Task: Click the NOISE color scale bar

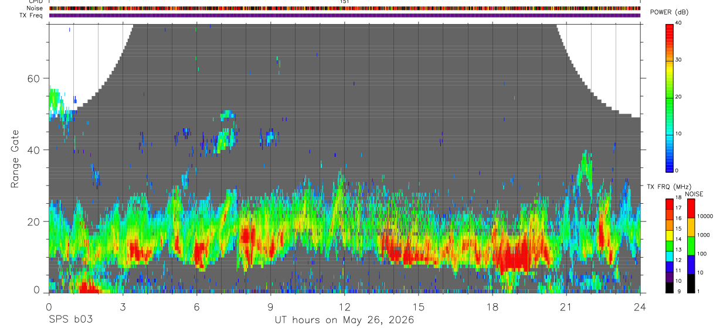Action: point(690,246)
